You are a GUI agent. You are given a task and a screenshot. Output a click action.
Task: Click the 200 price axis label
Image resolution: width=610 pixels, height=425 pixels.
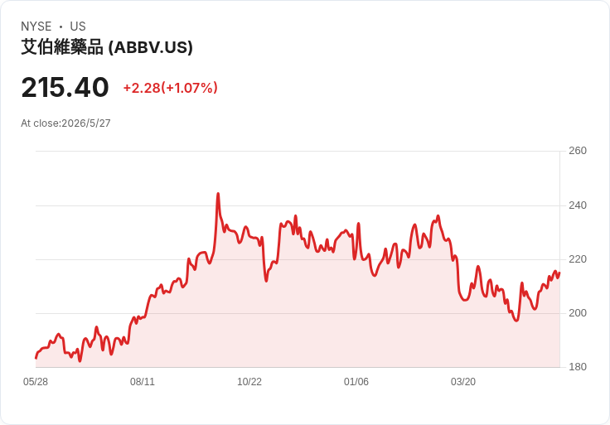[x=578, y=312]
